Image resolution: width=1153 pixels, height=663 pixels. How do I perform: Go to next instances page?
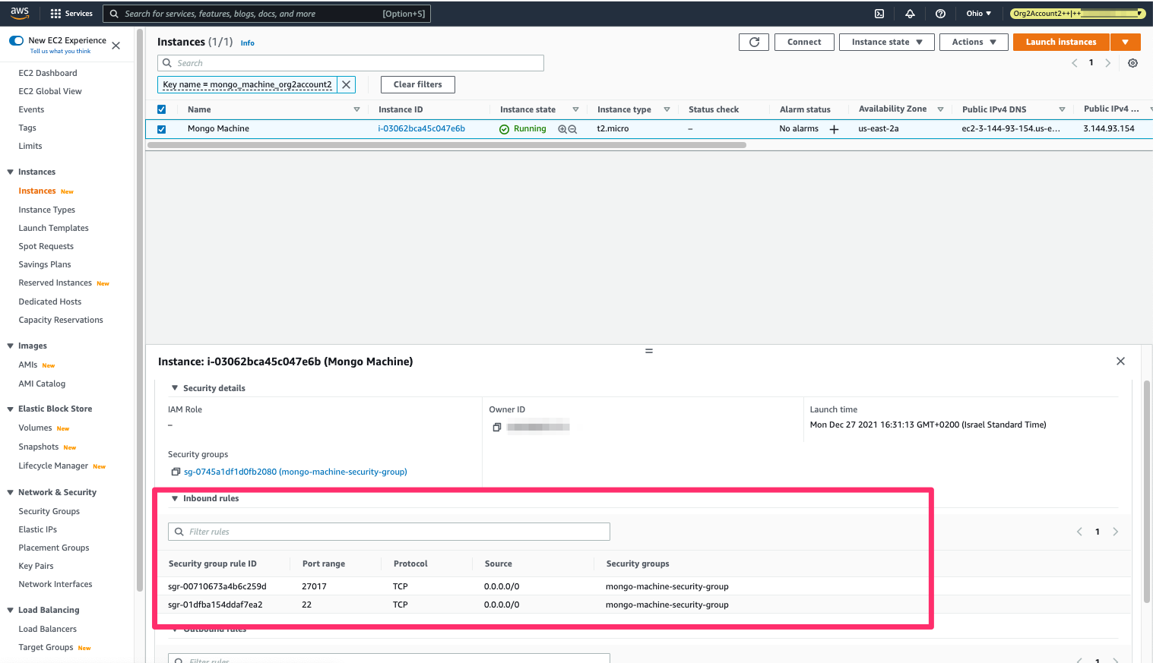(1108, 63)
